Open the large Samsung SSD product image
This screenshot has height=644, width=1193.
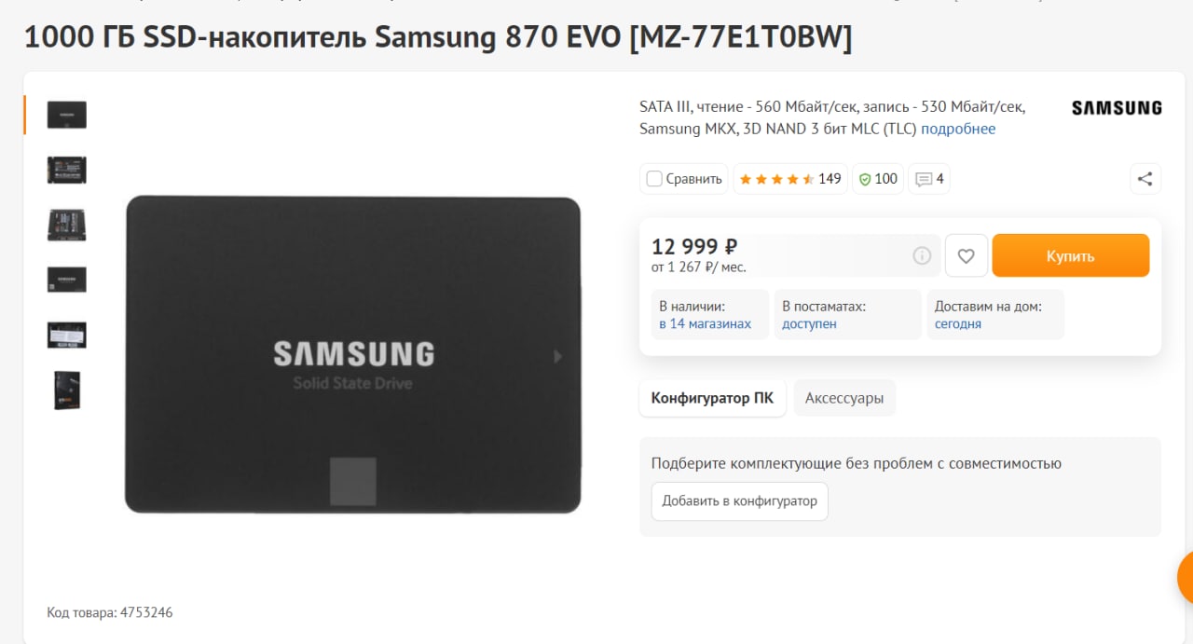coord(353,354)
